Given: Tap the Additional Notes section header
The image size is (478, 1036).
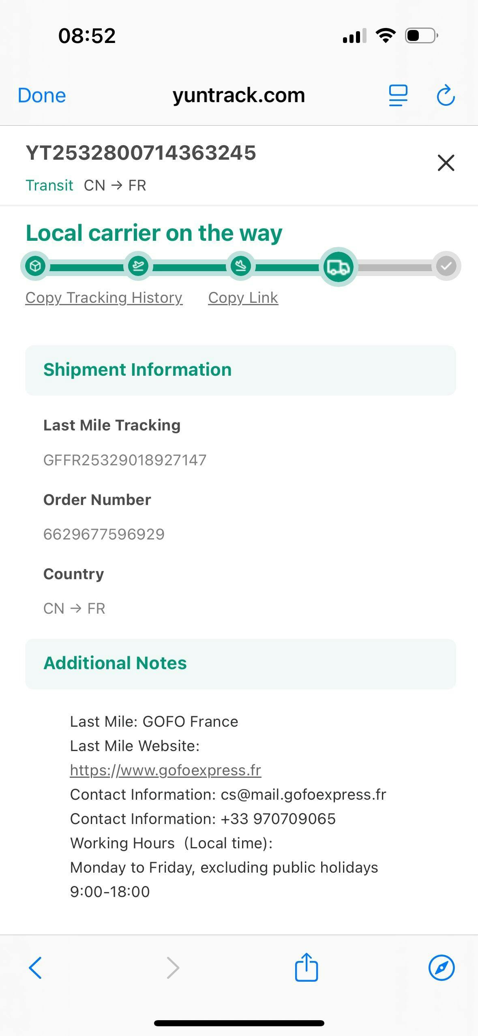Looking at the screenshot, I should (x=115, y=664).
